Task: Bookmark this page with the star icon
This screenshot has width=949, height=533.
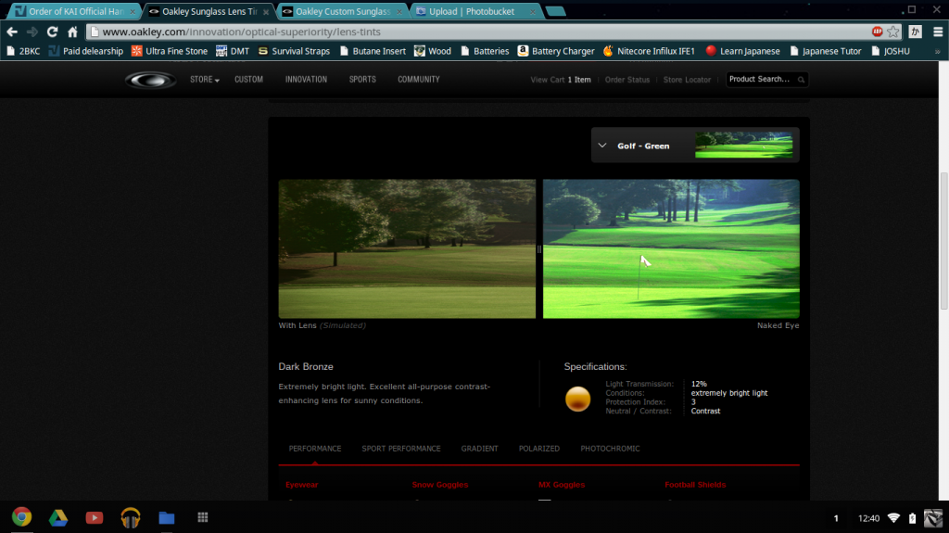Action: click(x=893, y=32)
